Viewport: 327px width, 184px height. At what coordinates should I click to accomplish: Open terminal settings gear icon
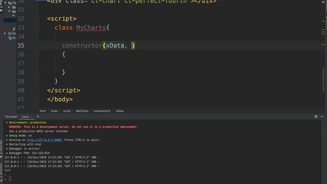click(x=316, y=117)
